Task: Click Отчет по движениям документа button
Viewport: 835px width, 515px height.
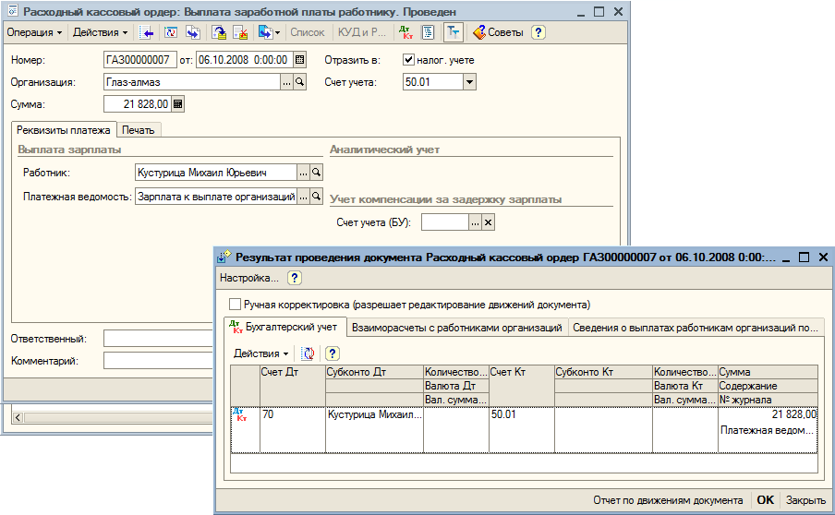Action: [668, 500]
